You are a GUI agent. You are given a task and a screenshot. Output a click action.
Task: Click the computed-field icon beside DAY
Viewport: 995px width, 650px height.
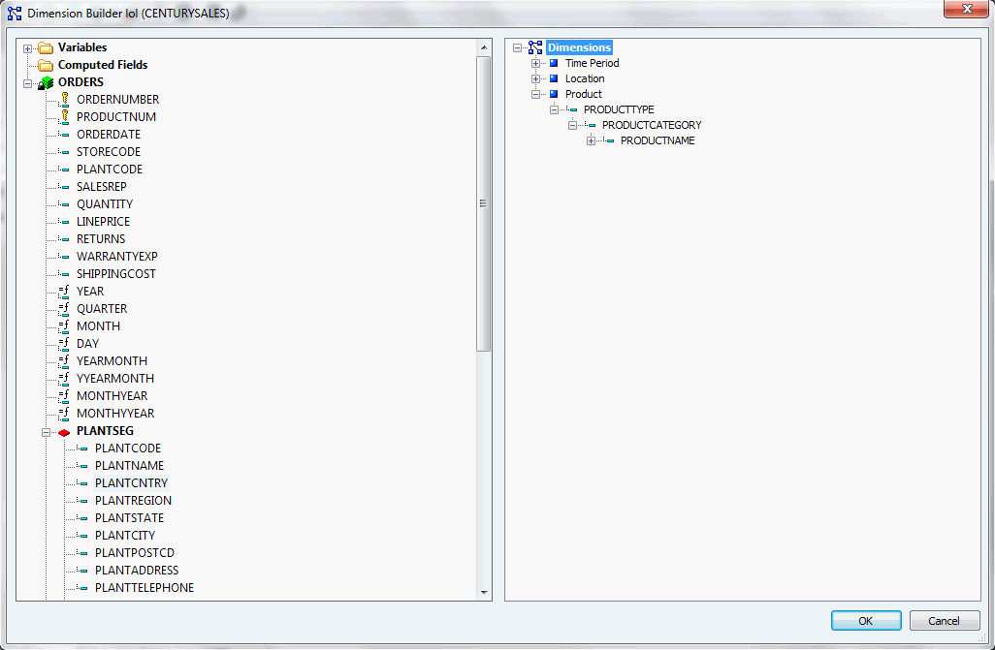[x=64, y=344]
